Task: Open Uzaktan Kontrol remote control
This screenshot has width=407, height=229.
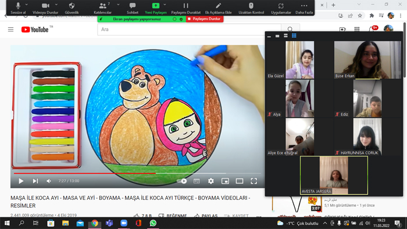Action: pos(251,8)
